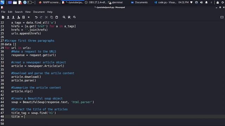Click the Open file toolbar icon
The width and height of the screenshot is (225, 126).
[8, 17]
